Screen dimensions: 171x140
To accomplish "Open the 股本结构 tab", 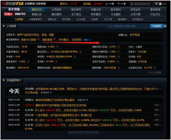I will (116, 10).
